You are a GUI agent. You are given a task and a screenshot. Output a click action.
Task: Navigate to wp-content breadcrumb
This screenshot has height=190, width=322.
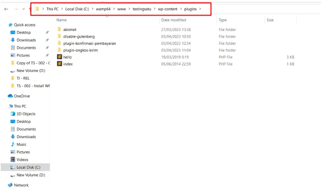[168, 9]
